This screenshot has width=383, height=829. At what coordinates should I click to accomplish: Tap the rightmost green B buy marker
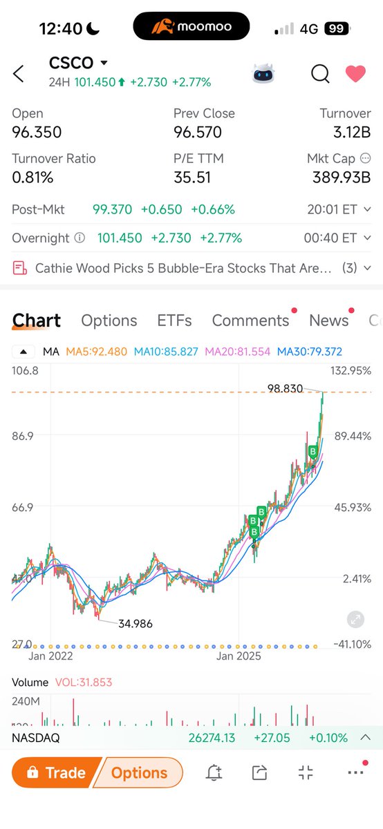click(x=313, y=452)
